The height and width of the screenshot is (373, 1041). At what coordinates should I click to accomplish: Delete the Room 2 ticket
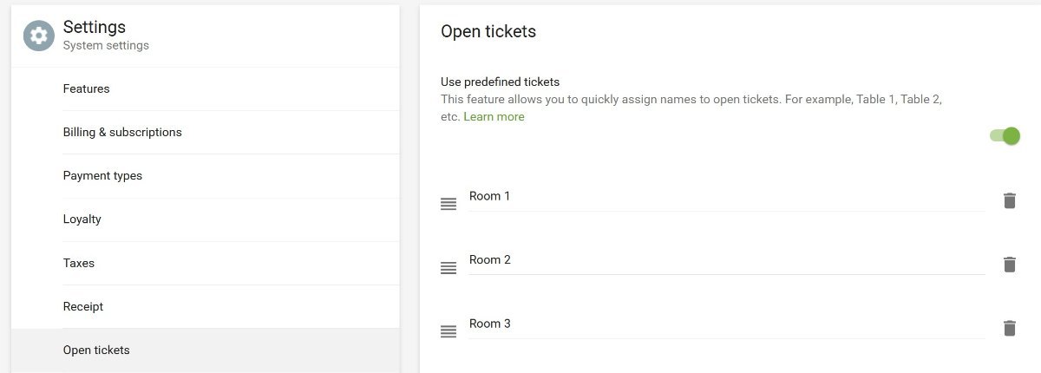click(x=1009, y=265)
